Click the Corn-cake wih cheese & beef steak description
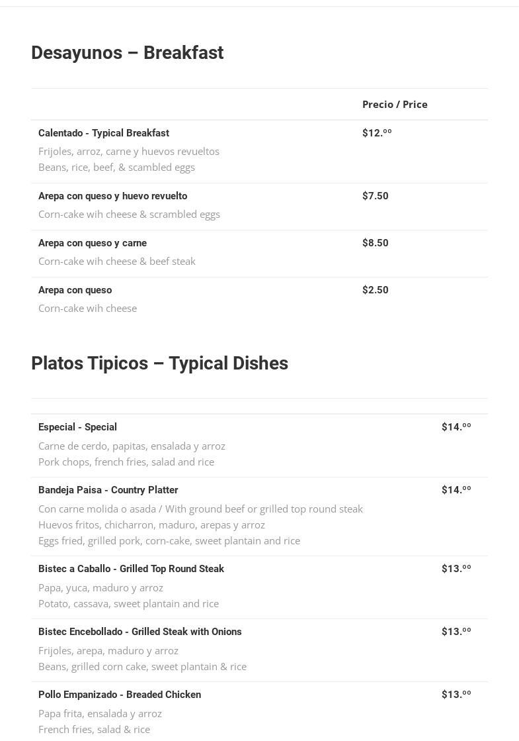Image resolution: width=519 pixels, height=741 pixels. (x=117, y=262)
